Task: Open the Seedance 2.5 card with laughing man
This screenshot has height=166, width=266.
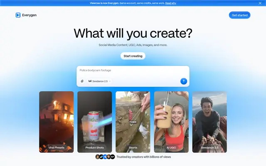Action: coord(209,122)
